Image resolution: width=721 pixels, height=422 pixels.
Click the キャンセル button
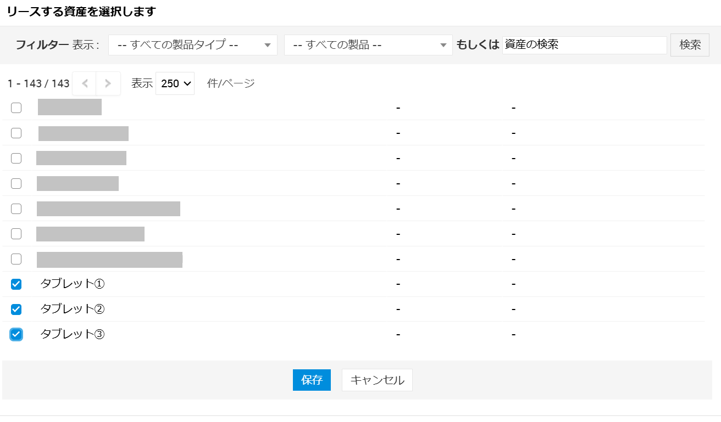pyautogui.click(x=377, y=380)
